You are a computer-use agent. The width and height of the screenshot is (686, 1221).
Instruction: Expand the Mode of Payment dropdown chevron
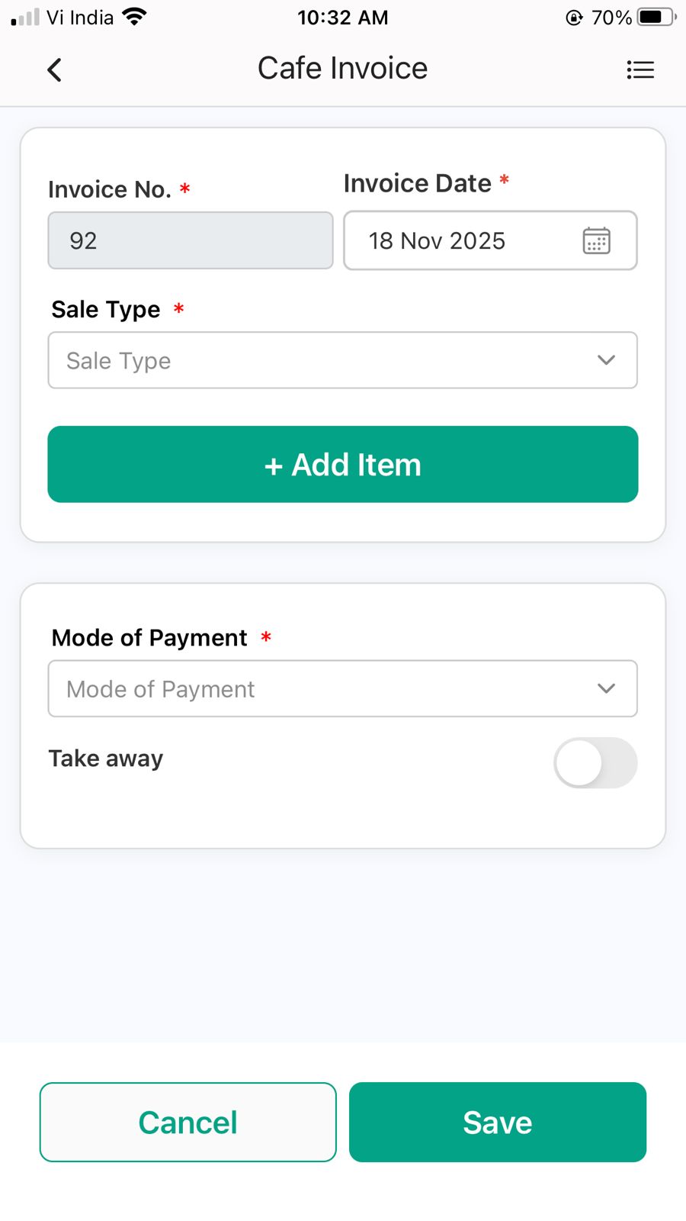pos(606,688)
